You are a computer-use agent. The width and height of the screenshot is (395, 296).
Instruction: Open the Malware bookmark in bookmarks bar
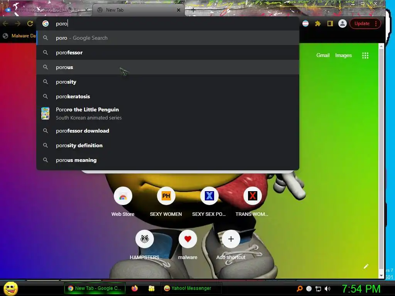coord(19,36)
